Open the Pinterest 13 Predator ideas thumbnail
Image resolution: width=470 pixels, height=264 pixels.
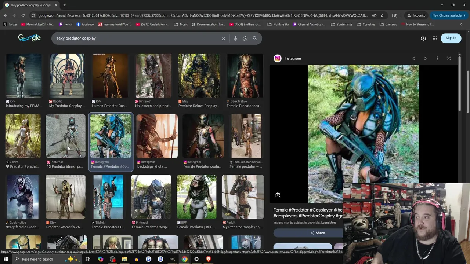[65, 136]
